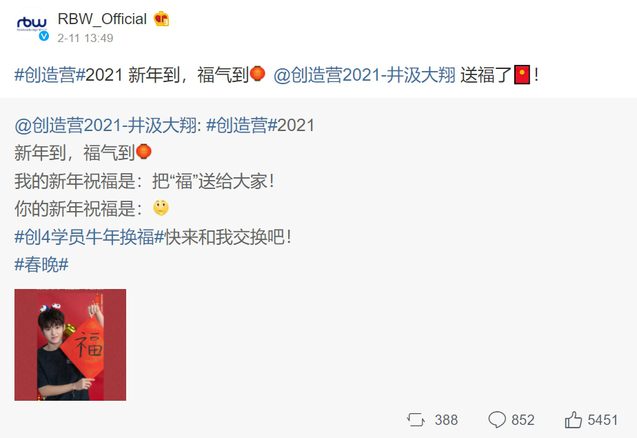Open the 2-11 13:49 timestamp link
Screen dimensions: 637x438
pyautogui.click(x=85, y=38)
